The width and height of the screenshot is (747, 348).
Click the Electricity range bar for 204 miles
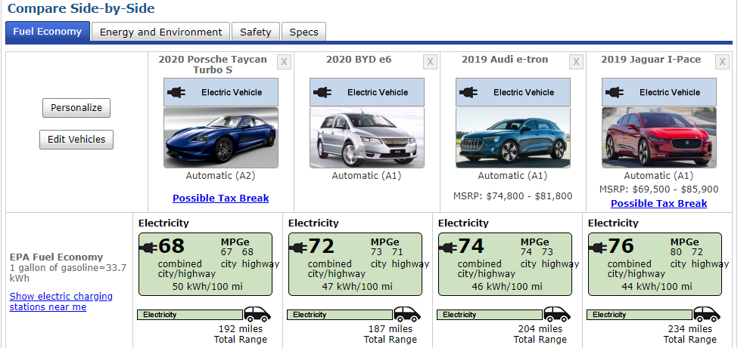tap(489, 315)
